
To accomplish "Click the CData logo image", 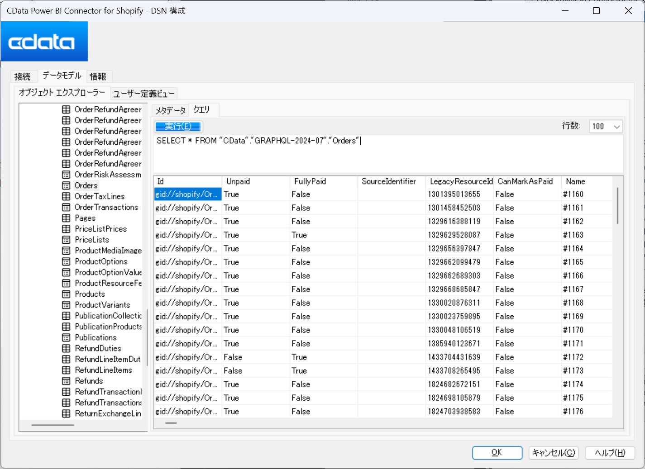I will click(44, 41).
